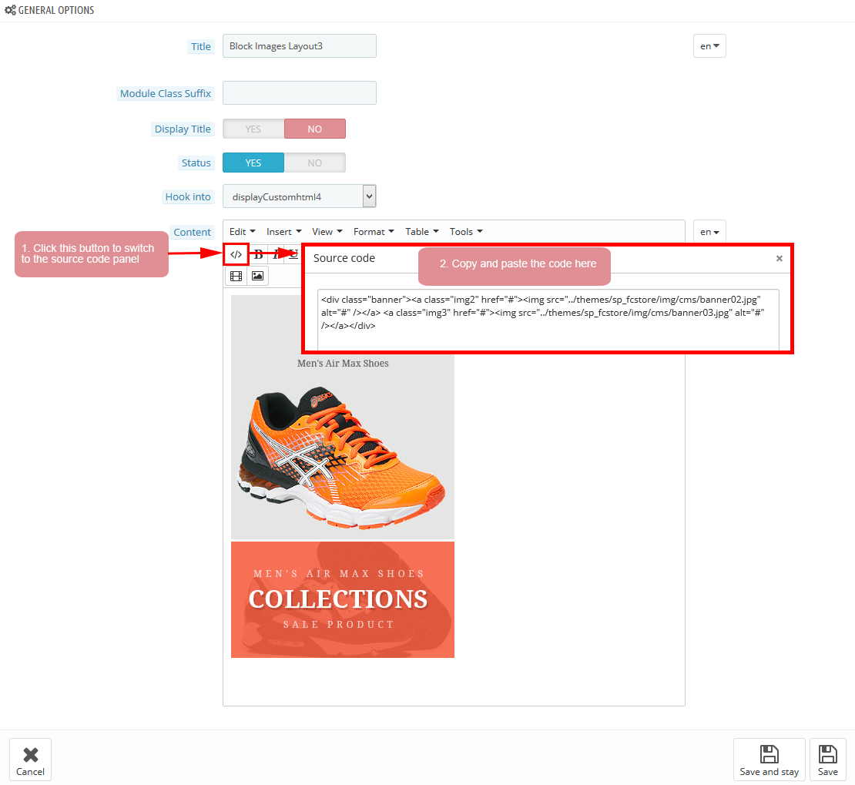Screen dimensions: 855x785
Task: Click the Hook into label
Action: pyautogui.click(x=188, y=196)
